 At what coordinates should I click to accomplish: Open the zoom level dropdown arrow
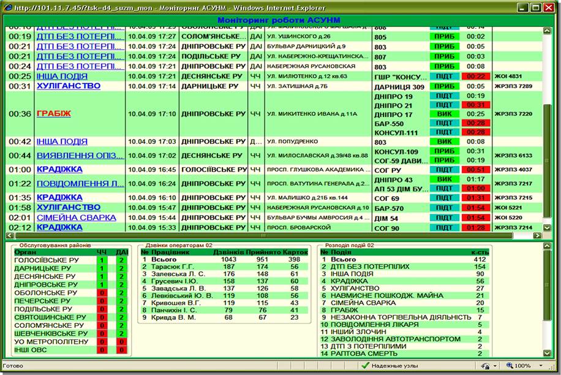[541, 366]
